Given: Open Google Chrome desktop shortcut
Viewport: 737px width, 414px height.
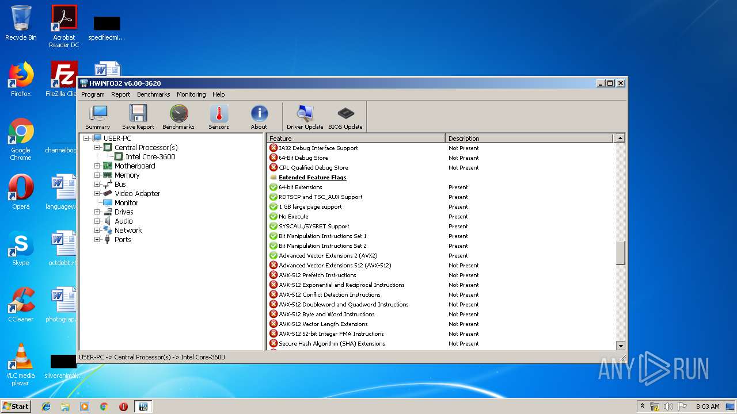Looking at the screenshot, I should (x=21, y=140).
